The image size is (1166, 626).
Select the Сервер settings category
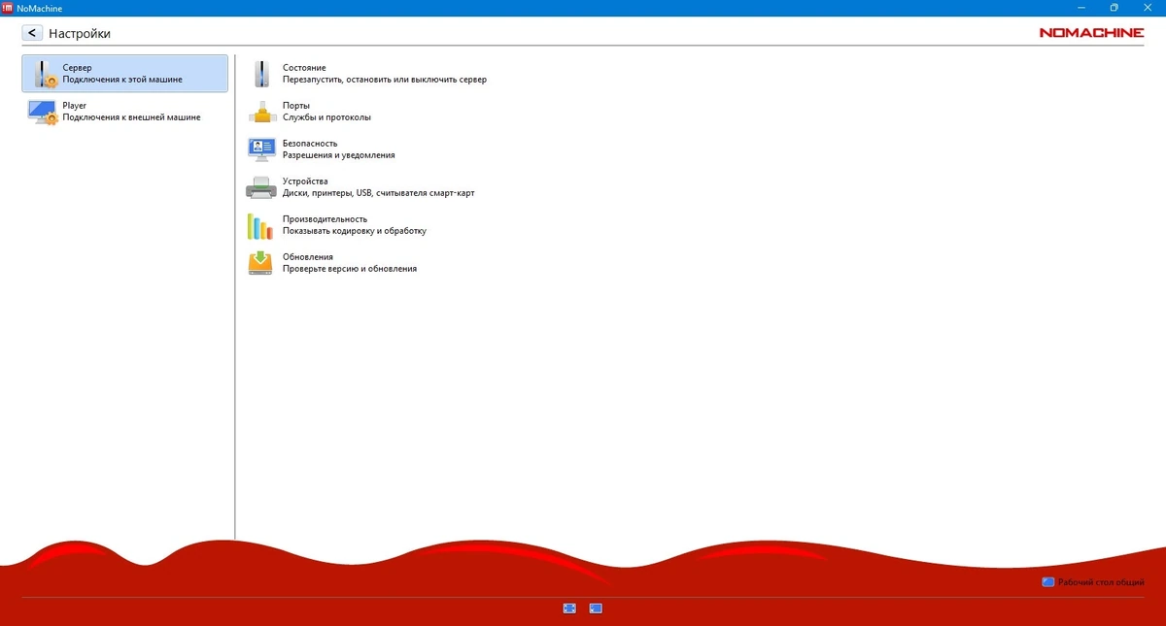(x=124, y=74)
